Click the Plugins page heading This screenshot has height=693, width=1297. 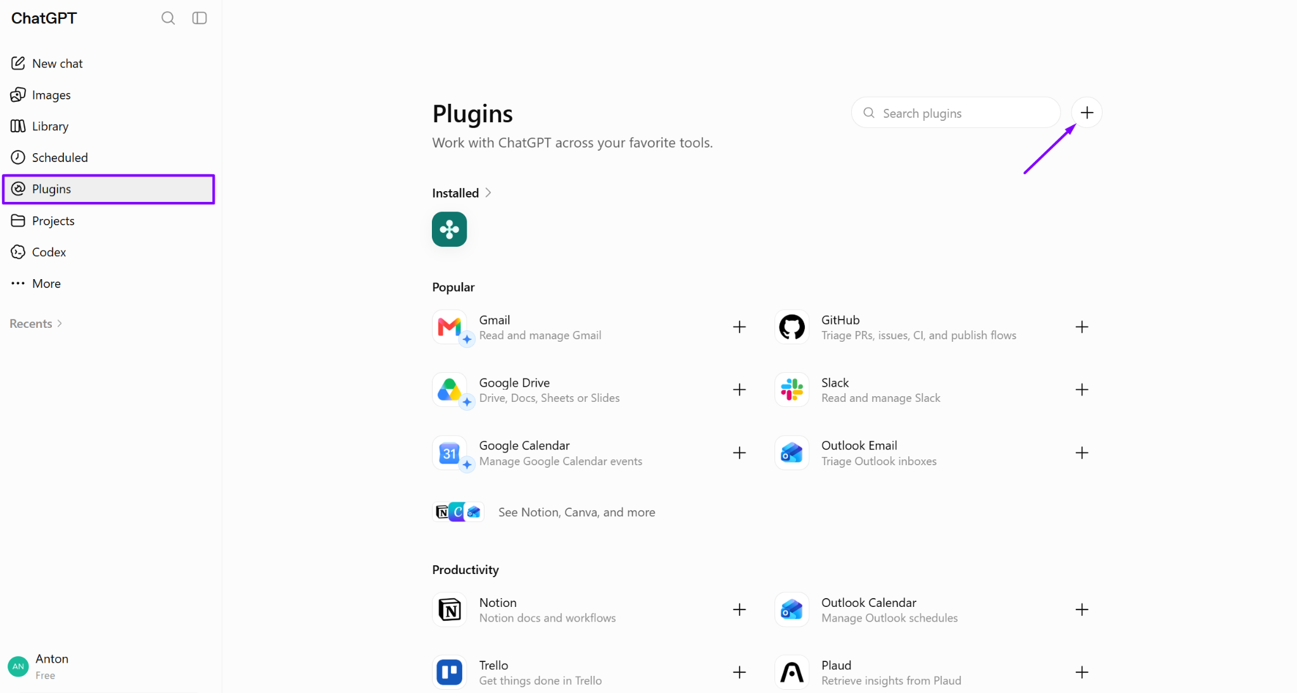472,114
